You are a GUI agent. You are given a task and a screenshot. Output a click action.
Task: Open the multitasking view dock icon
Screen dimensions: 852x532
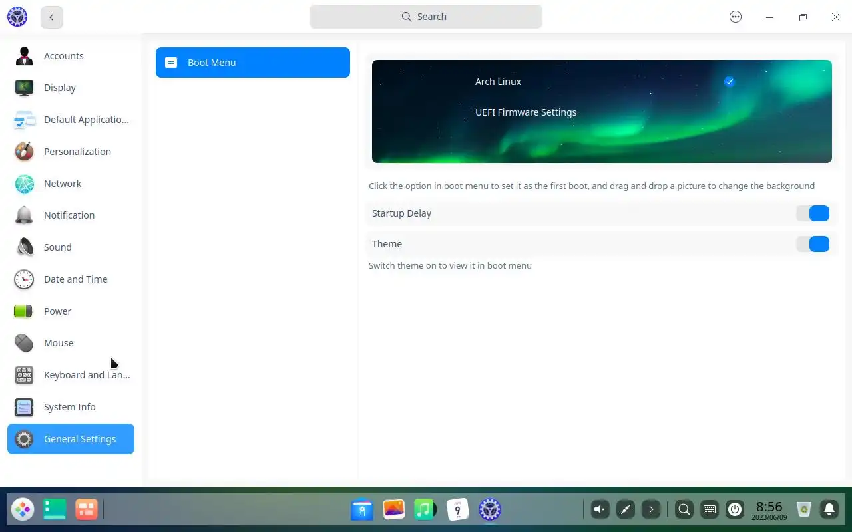pos(87,510)
